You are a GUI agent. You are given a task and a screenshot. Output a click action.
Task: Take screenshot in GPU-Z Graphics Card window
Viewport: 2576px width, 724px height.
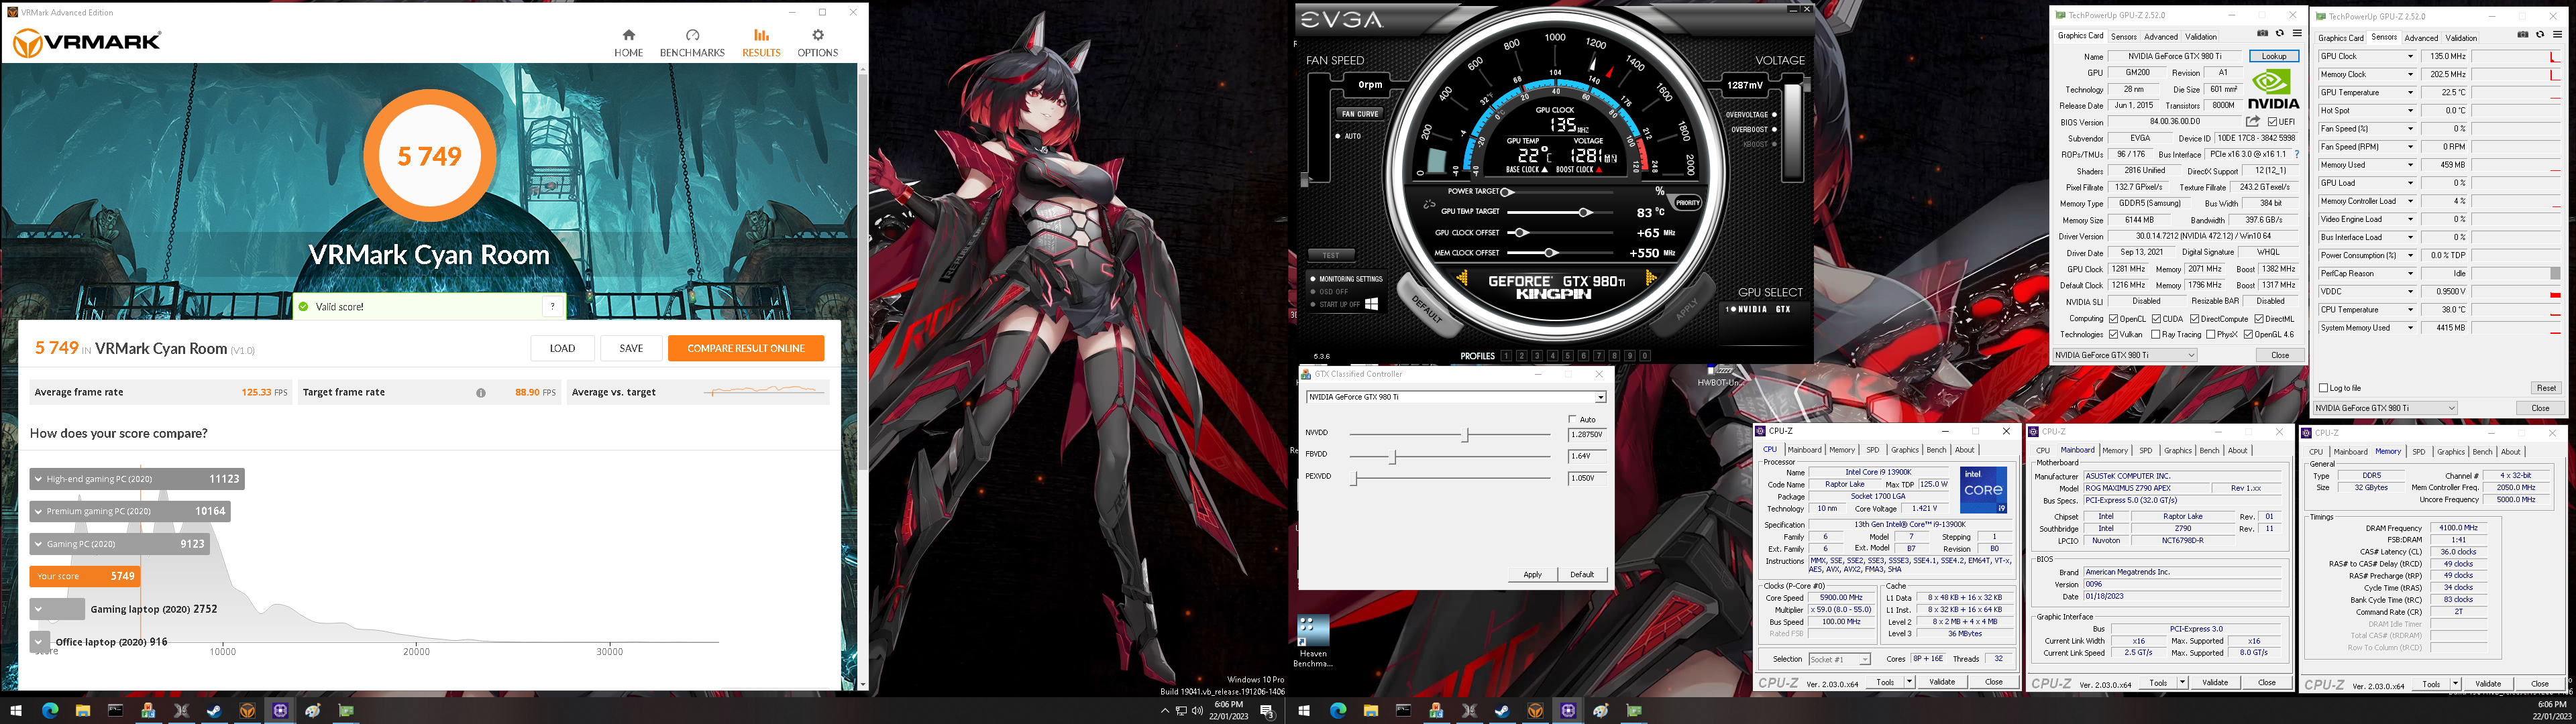click(2262, 34)
